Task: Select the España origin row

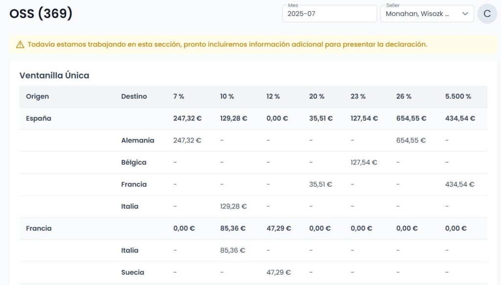Action: point(253,119)
